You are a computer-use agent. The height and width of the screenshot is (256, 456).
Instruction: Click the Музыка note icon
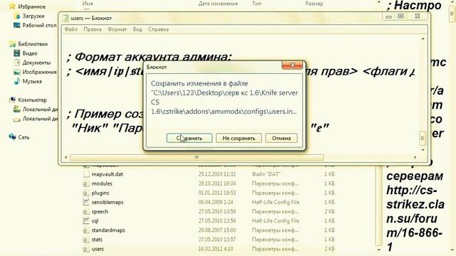point(17,81)
